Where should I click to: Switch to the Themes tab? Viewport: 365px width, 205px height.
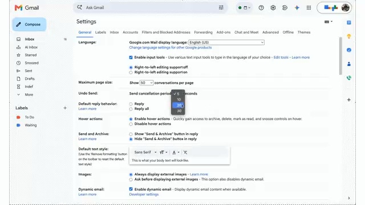pos(304,32)
